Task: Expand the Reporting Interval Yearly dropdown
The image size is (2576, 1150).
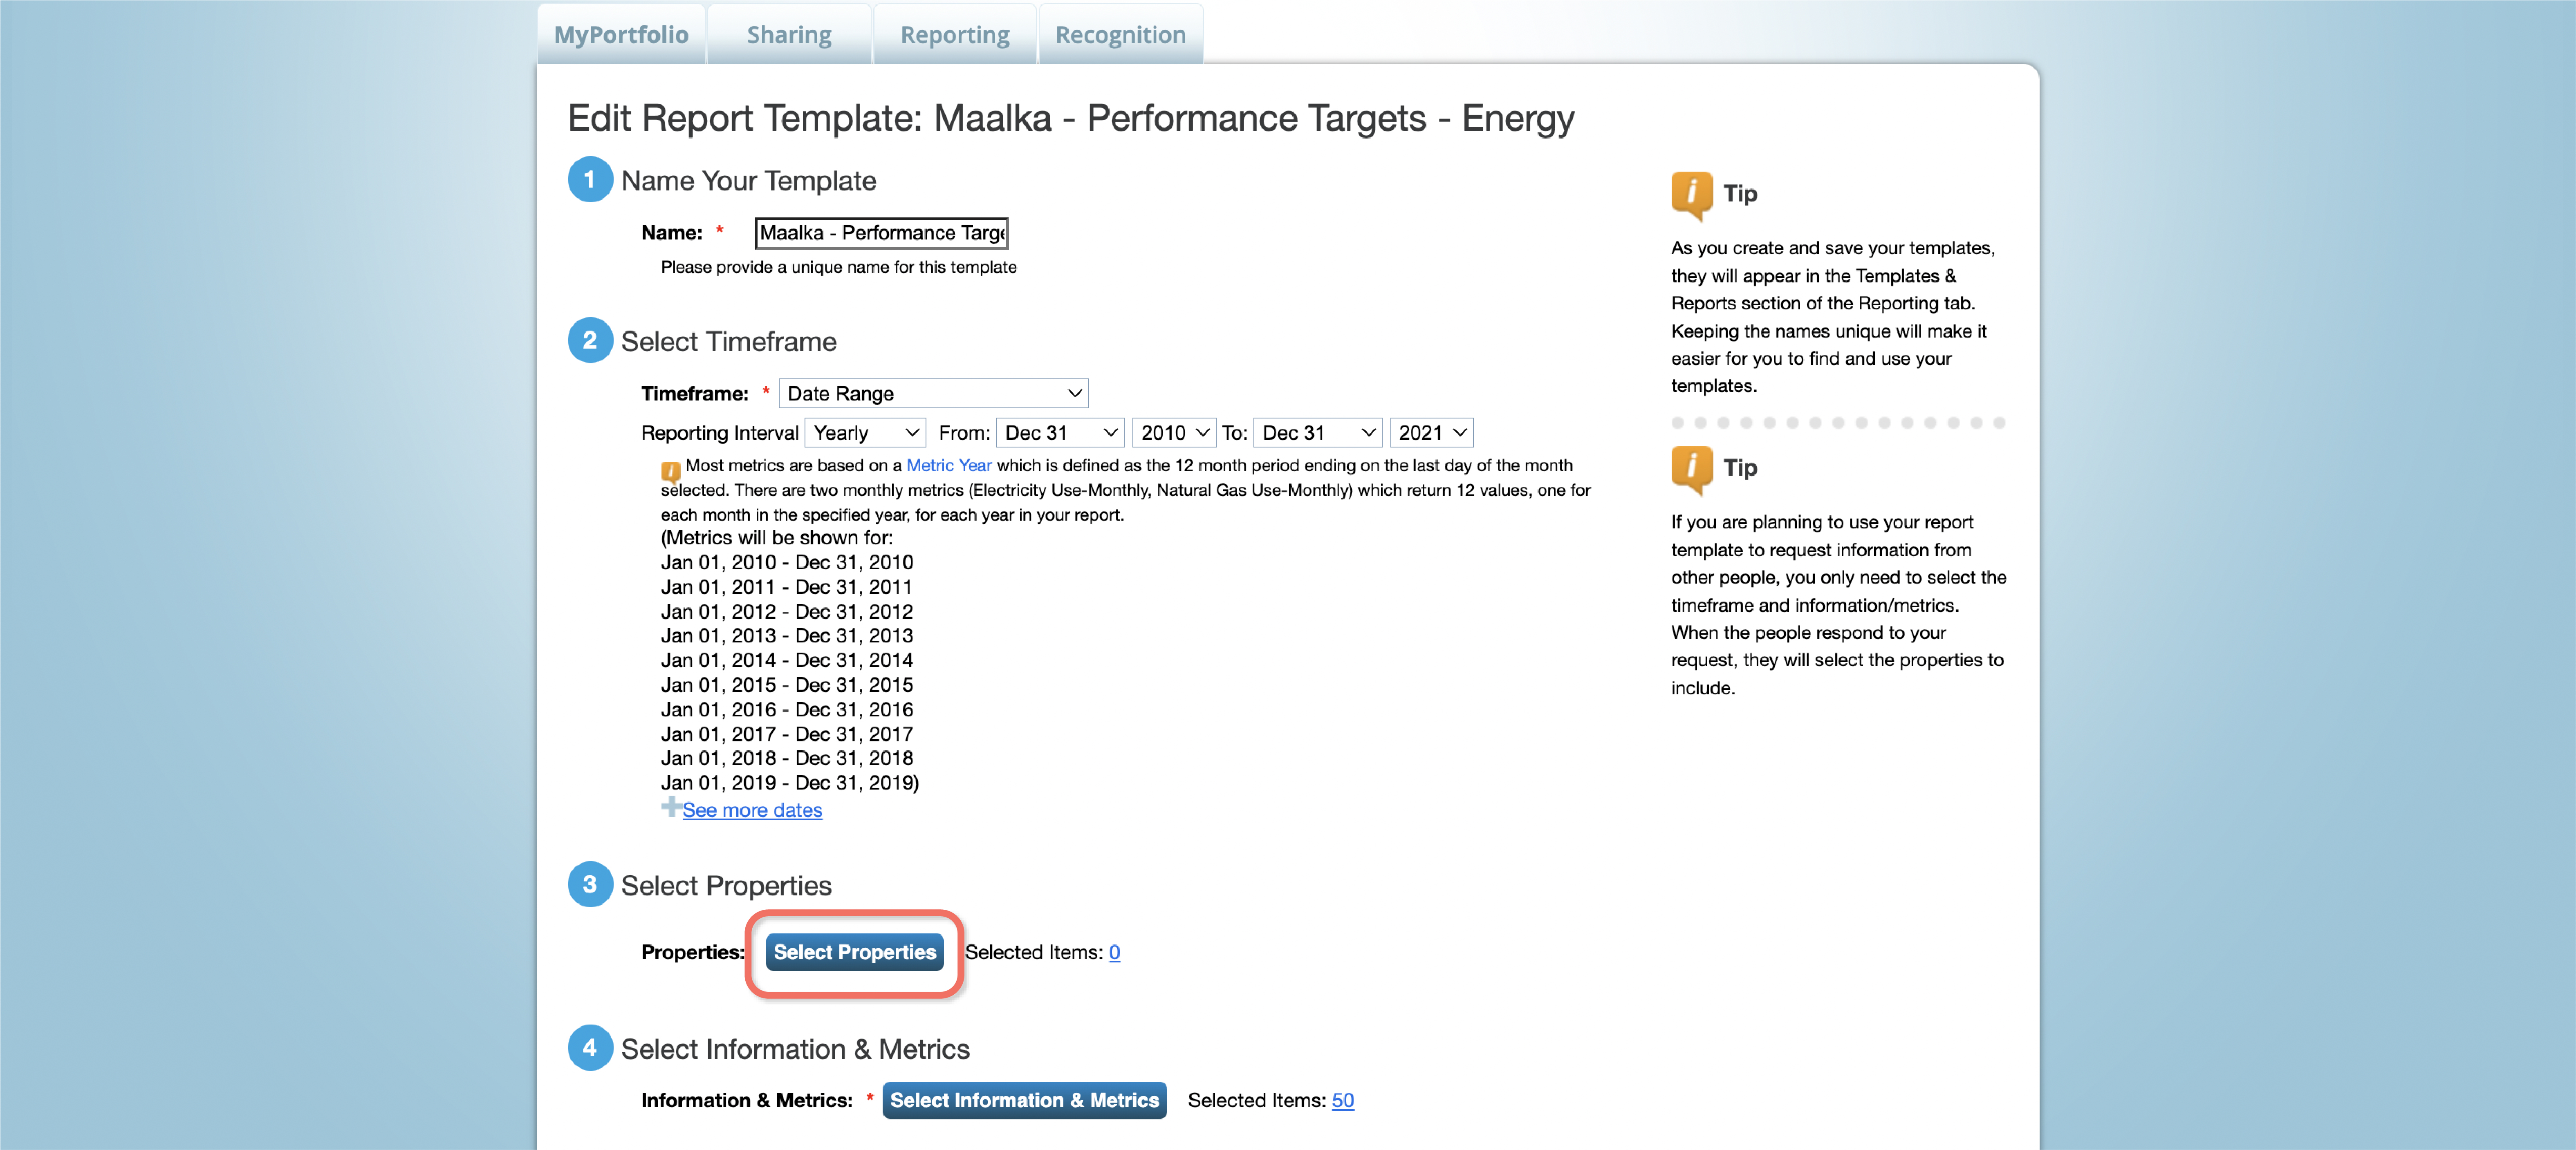Action: (x=865, y=433)
